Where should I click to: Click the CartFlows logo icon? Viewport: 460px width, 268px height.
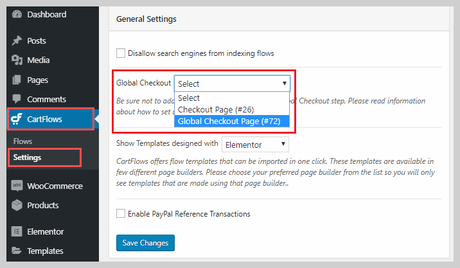17,119
